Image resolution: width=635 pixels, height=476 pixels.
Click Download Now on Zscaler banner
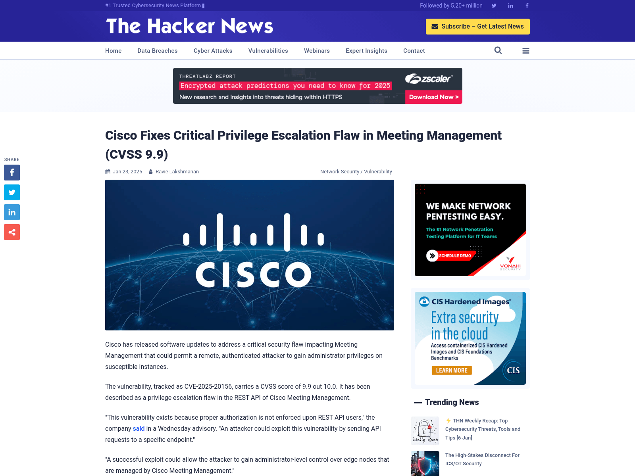point(434,97)
